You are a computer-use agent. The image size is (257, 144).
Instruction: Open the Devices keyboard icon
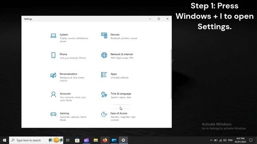click(104, 36)
